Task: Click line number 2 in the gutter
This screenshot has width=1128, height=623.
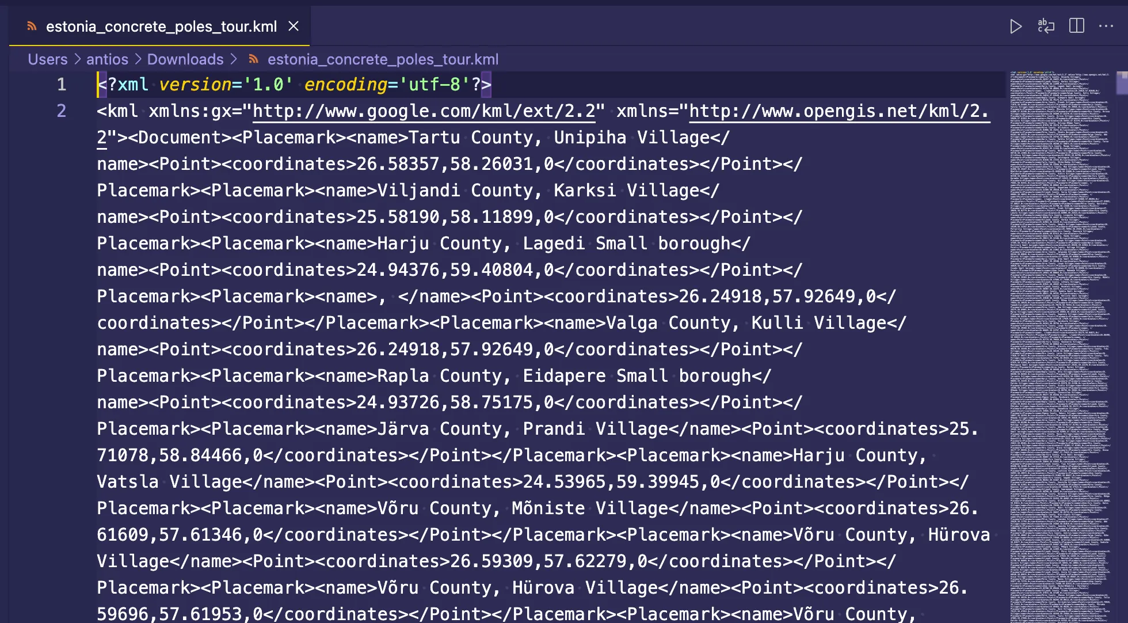Action: click(62, 111)
